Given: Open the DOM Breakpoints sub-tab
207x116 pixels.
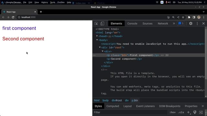Looking at the screenshot, I should [169, 106].
